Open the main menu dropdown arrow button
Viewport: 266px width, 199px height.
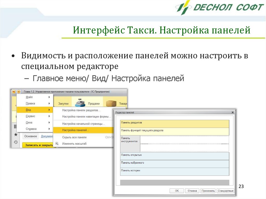[x=18, y=92]
